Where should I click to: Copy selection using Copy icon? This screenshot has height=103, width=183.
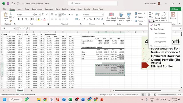tap(11, 17)
